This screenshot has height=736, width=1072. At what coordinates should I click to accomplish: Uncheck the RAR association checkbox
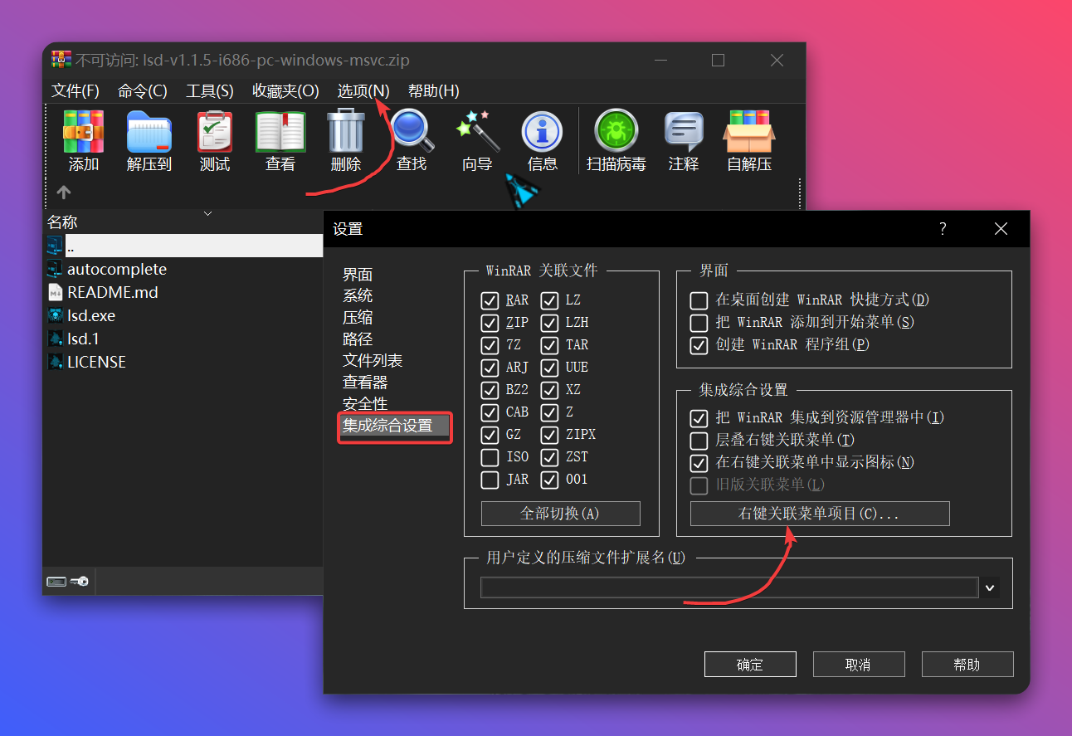click(490, 300)
